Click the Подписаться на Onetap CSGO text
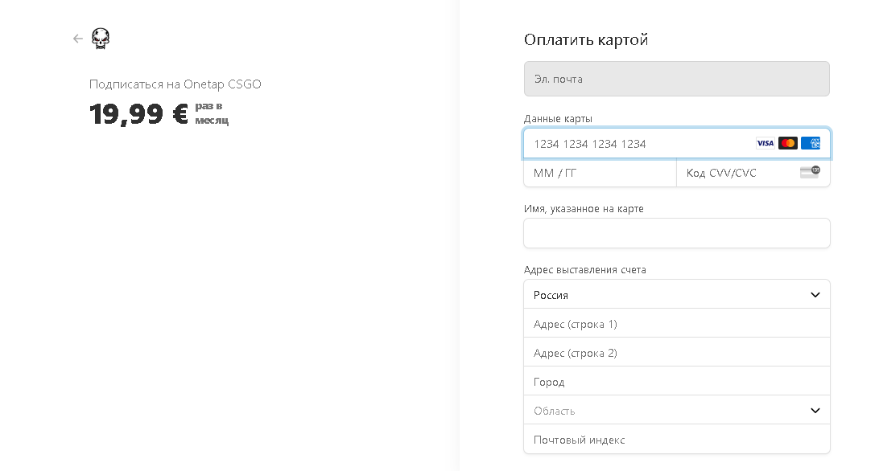Viewport: 879px width, 471px height. [175, 84]
